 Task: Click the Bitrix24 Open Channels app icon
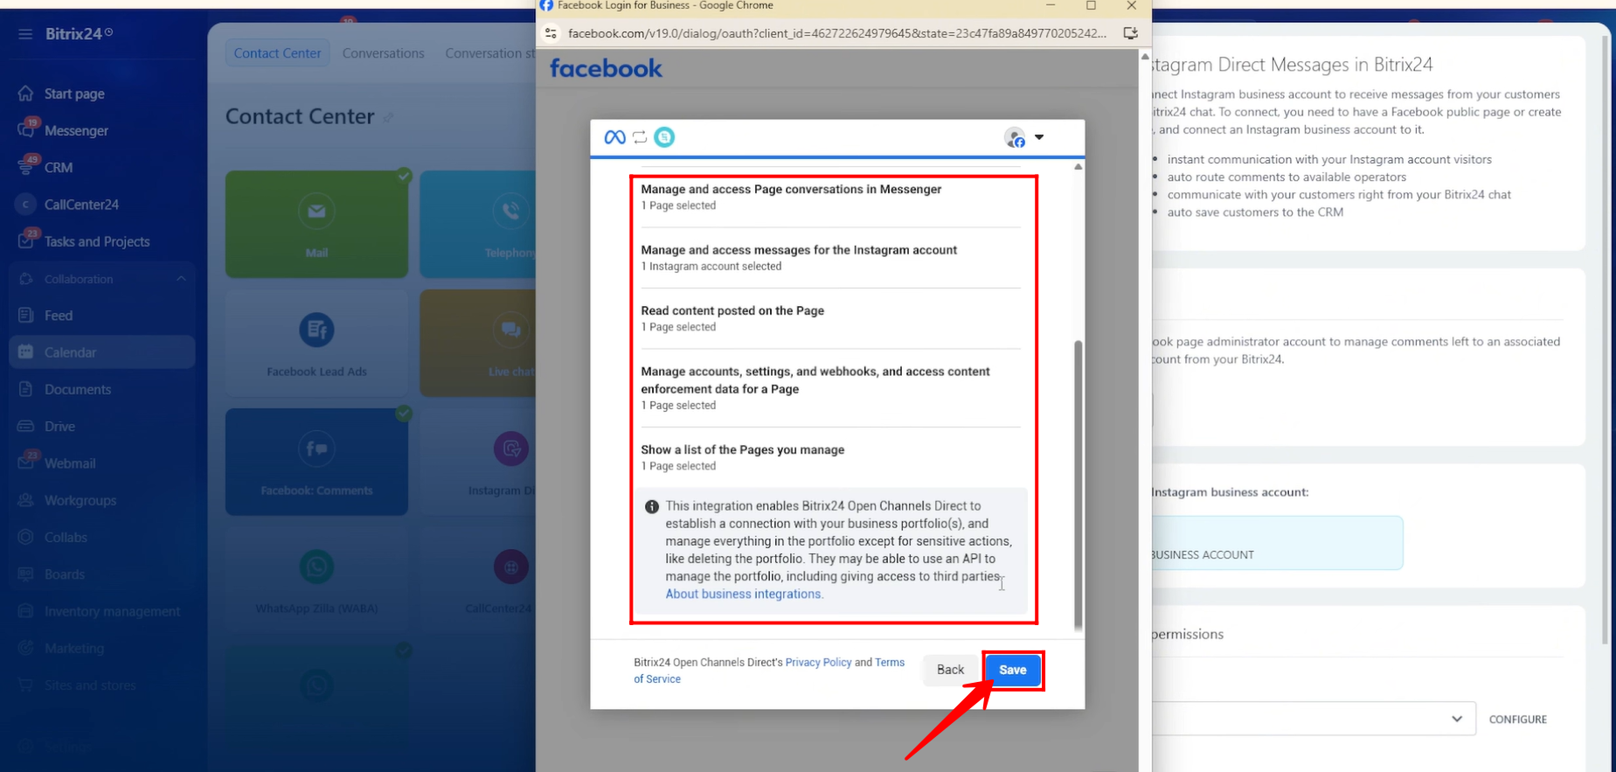pyautogui.click(x=664, y=137)
